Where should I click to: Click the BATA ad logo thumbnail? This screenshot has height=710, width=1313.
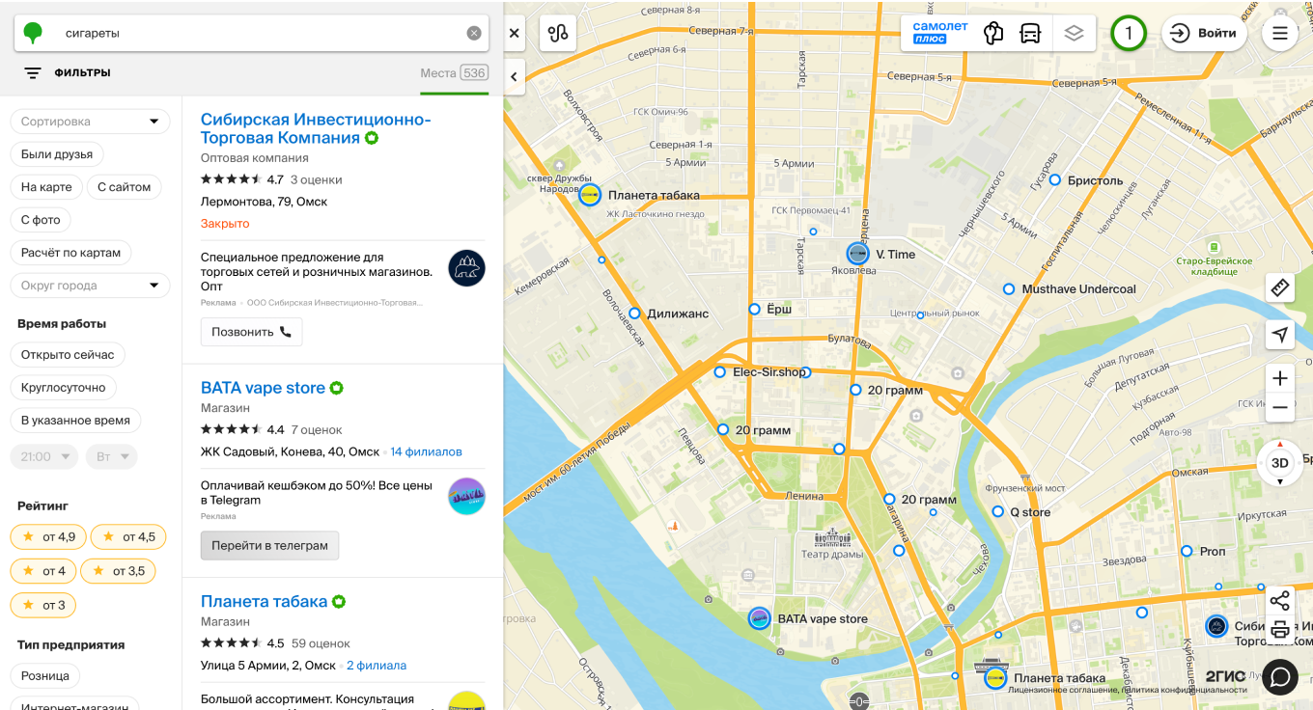(x=466, y=496)
